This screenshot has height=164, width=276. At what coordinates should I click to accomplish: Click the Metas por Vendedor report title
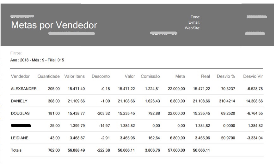[54, 25]
